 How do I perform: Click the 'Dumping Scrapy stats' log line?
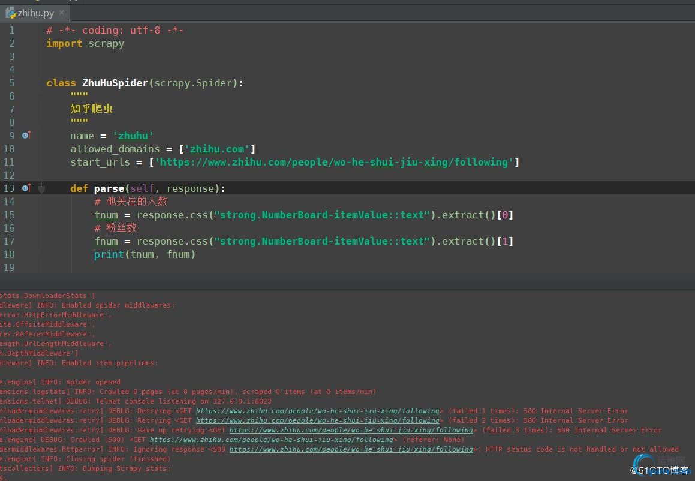(85, 468)
